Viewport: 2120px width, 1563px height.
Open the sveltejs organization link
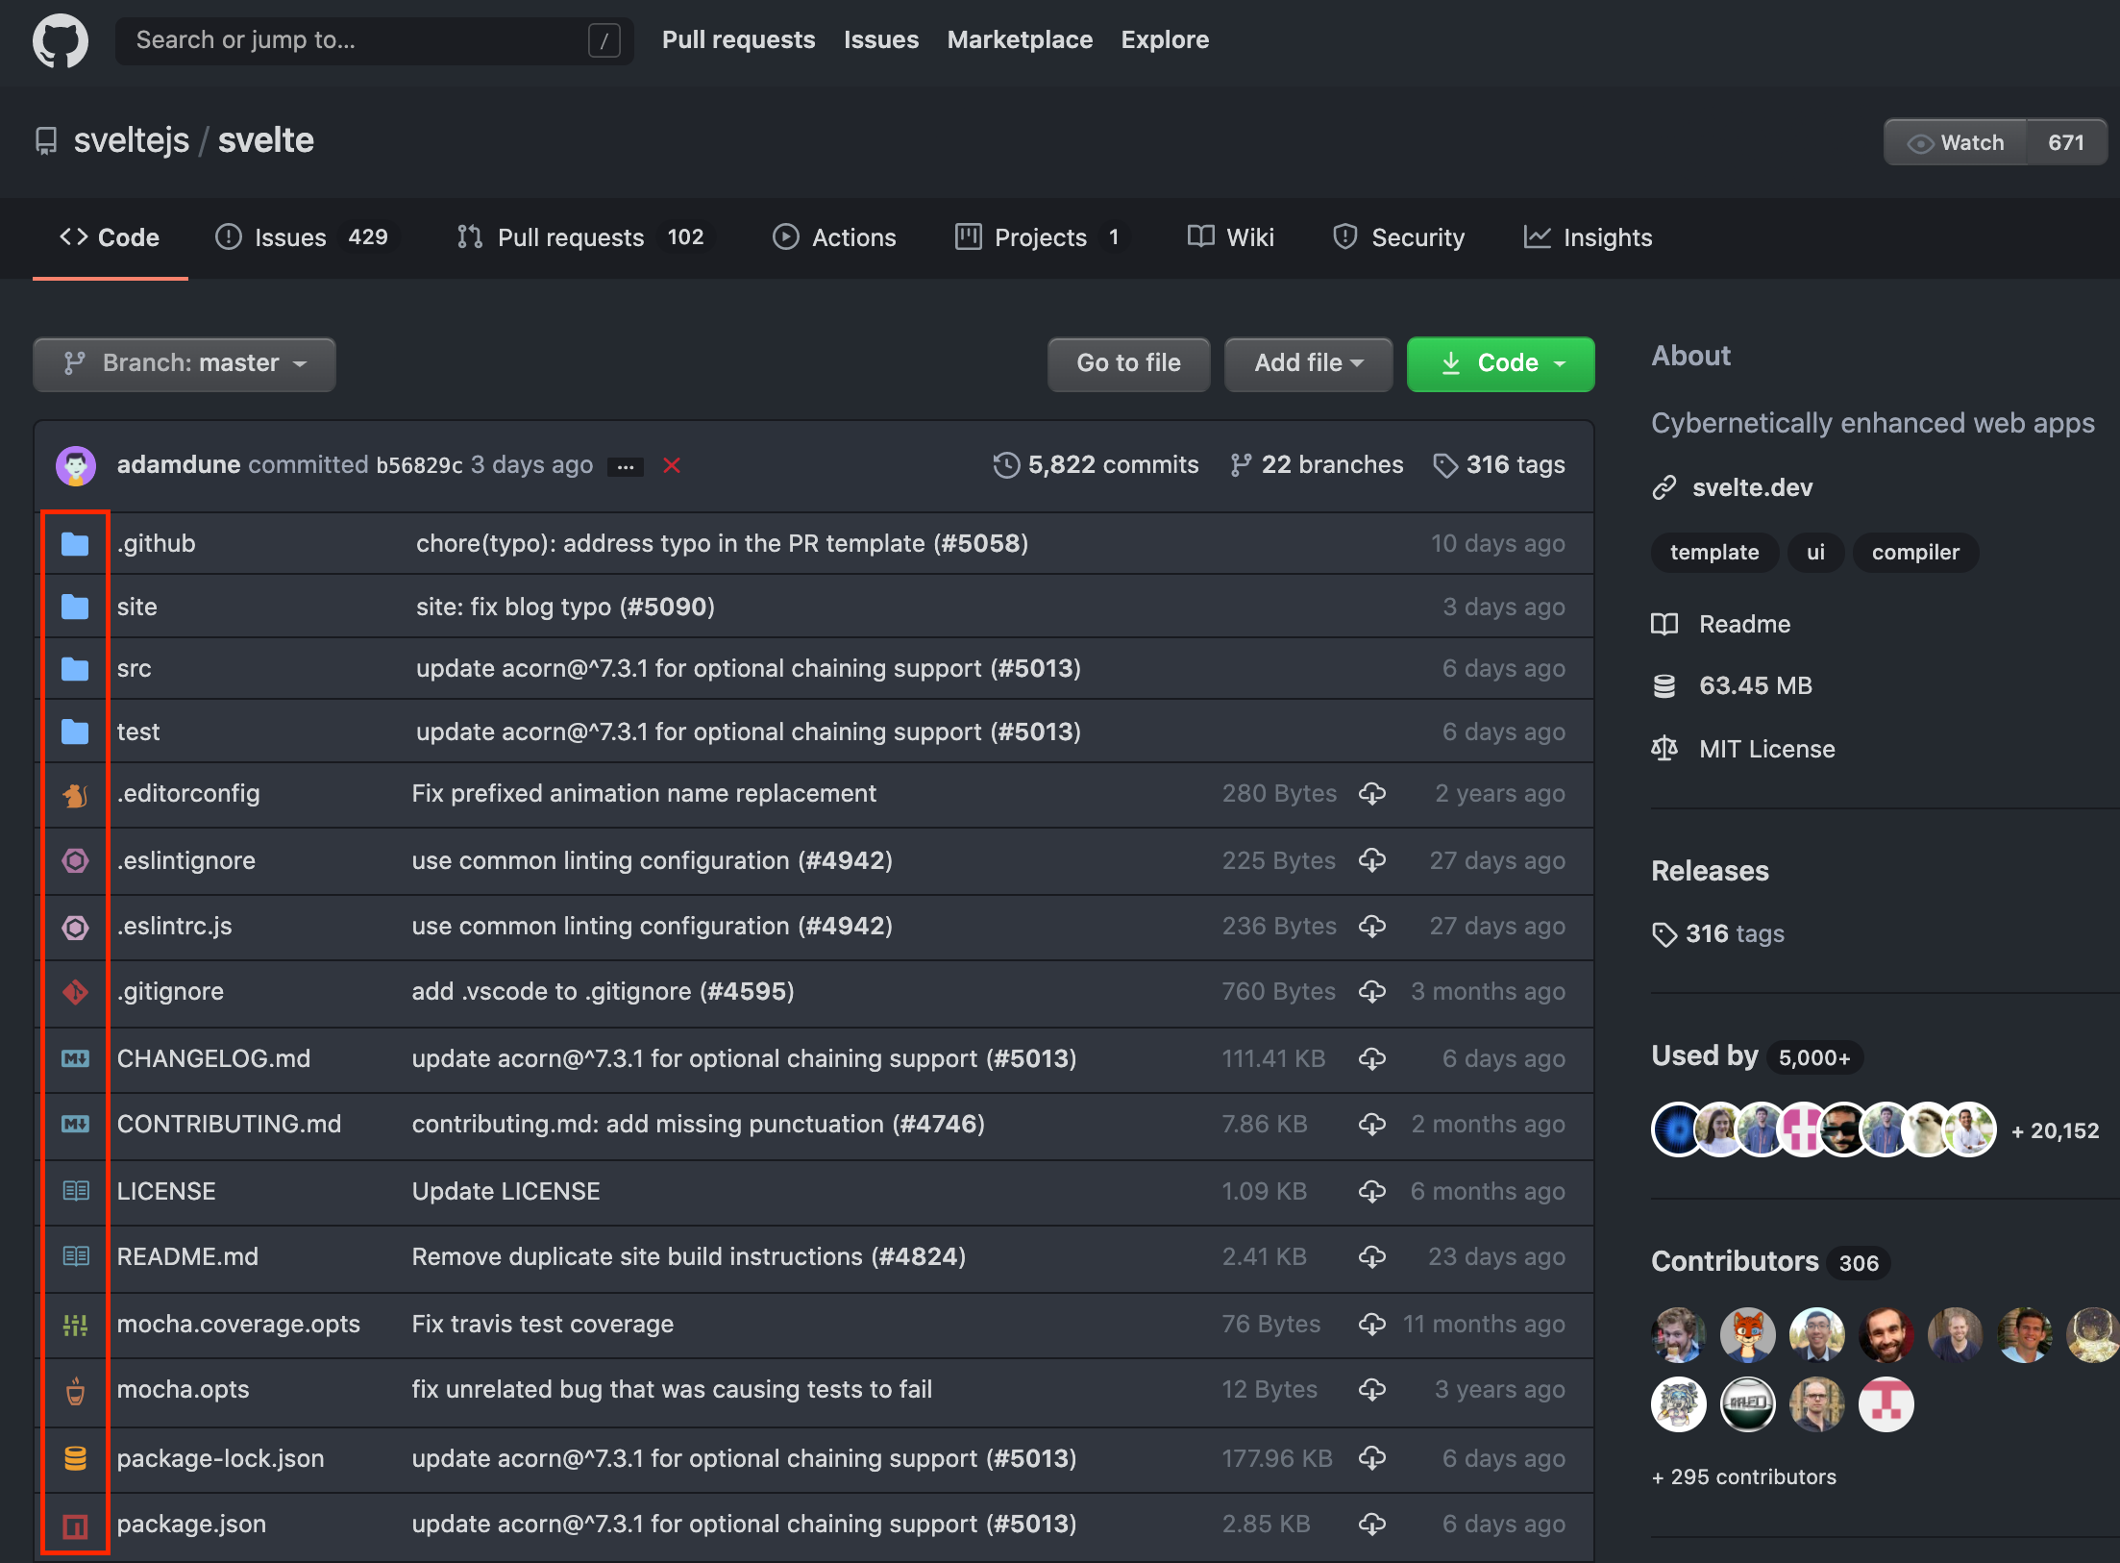pyautogui.click(x=132, y=140)
